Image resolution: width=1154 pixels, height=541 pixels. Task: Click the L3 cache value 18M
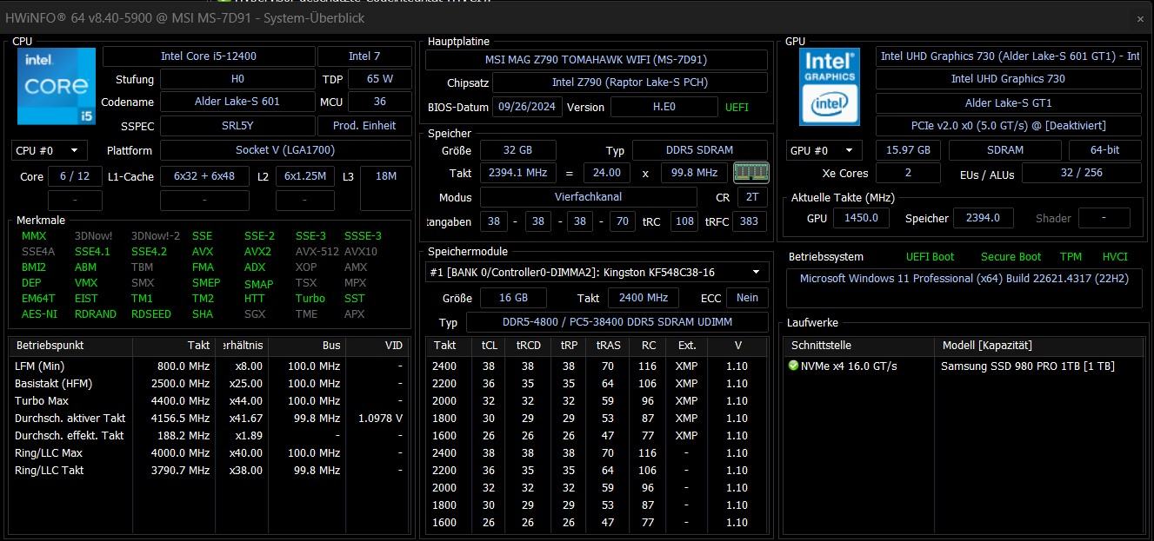386,176
